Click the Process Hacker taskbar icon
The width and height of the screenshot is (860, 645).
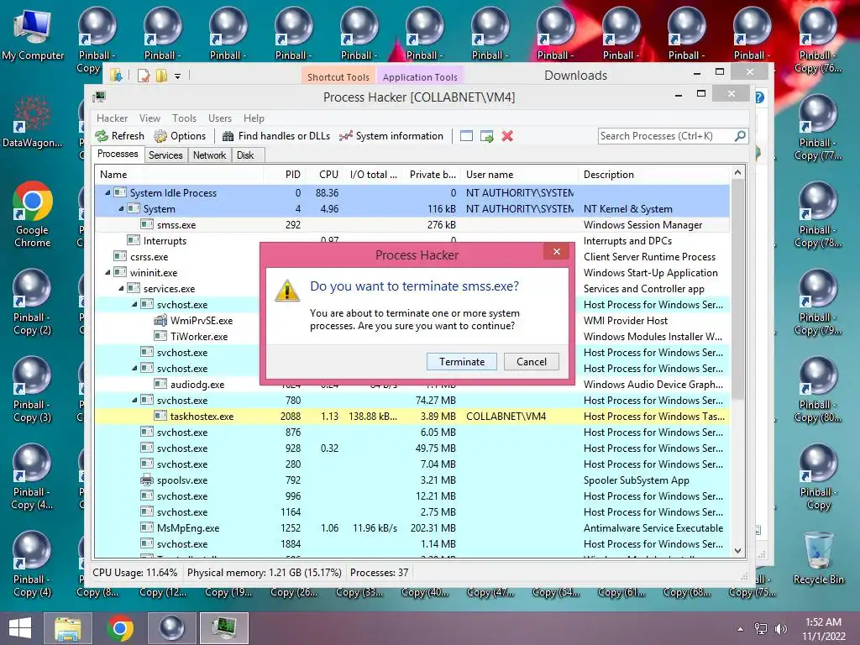point(224,628)
